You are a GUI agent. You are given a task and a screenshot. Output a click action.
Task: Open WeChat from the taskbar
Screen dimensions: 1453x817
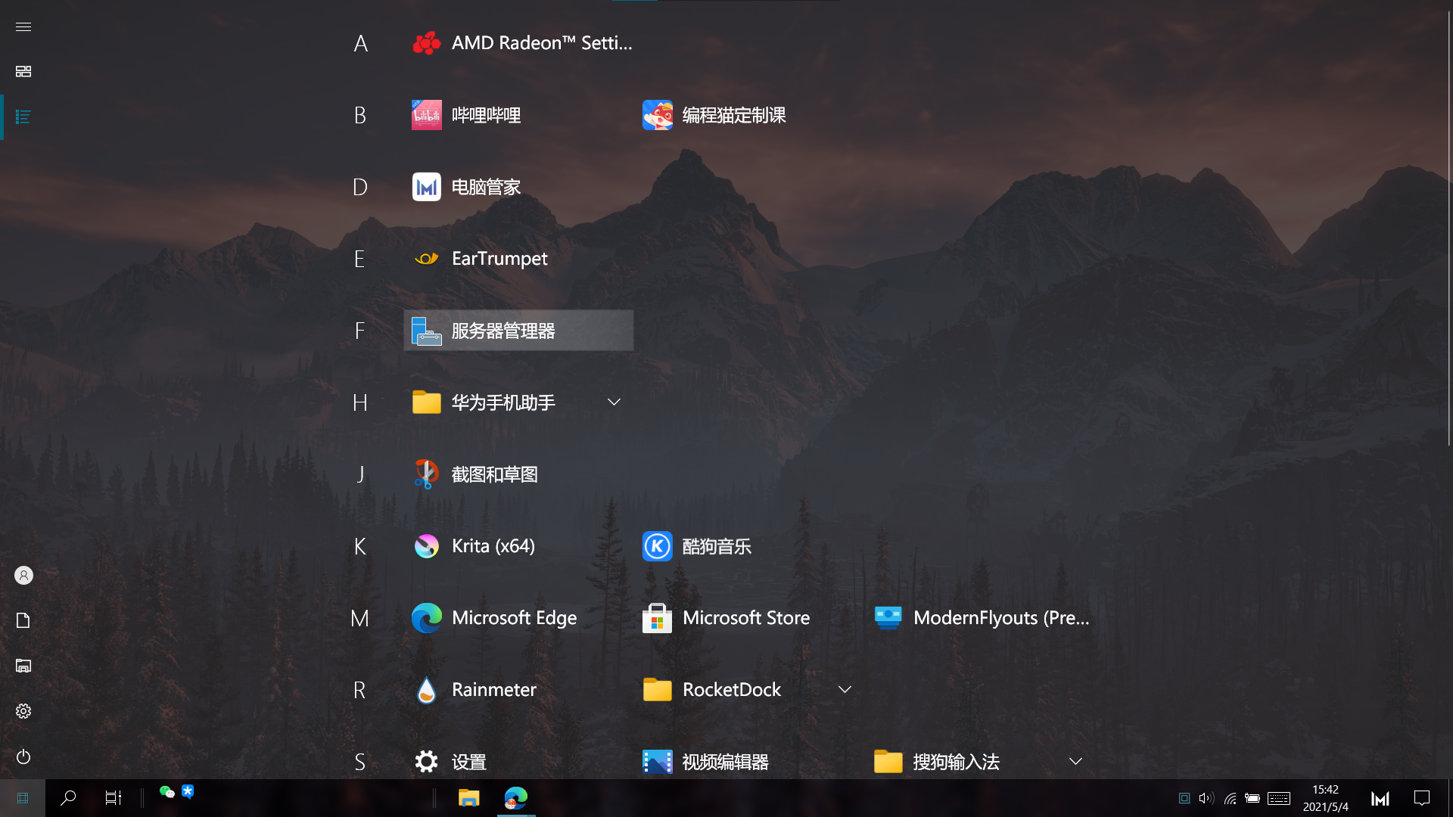167,792
